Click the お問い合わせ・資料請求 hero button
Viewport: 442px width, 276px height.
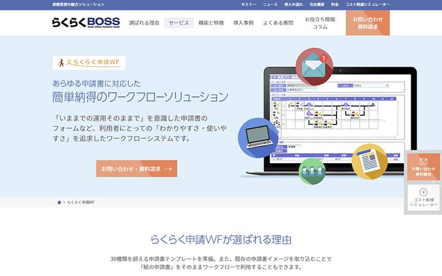pyautogui.click(x=137, y=169)
